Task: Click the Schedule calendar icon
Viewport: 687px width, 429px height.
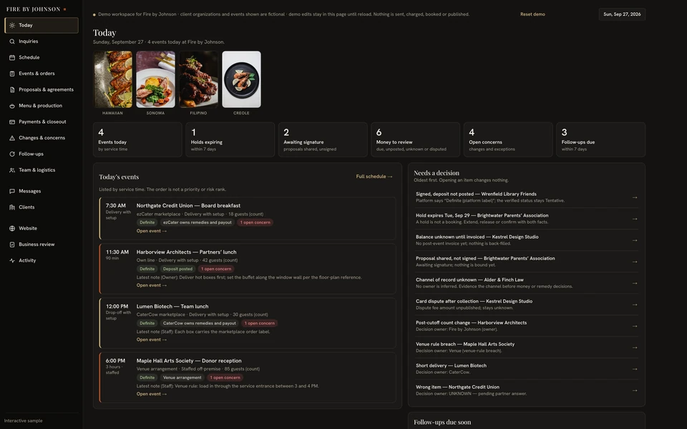Action: pos(12,57)
